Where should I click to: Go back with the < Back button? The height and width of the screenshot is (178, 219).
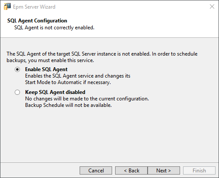(x=132, y=171)
